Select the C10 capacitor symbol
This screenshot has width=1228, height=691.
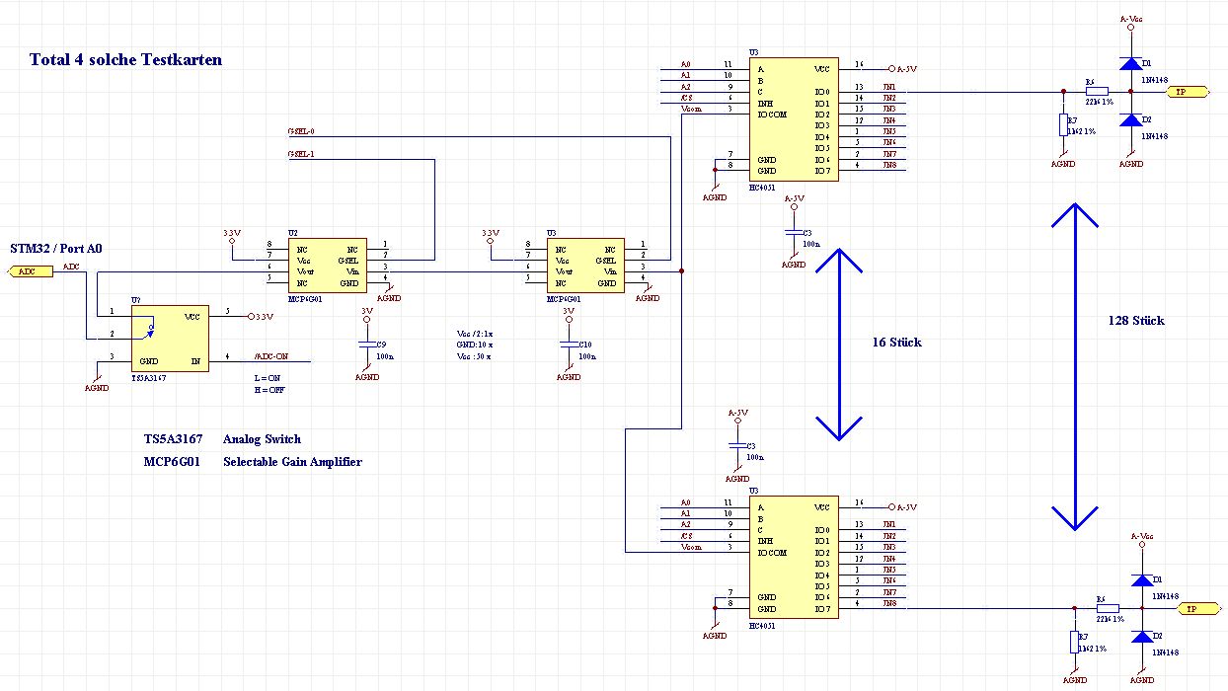pyautogui.click(x=568, y=345)
